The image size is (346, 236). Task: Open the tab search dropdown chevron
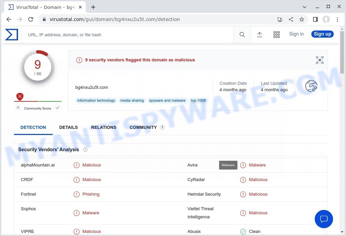coord(304,7)
